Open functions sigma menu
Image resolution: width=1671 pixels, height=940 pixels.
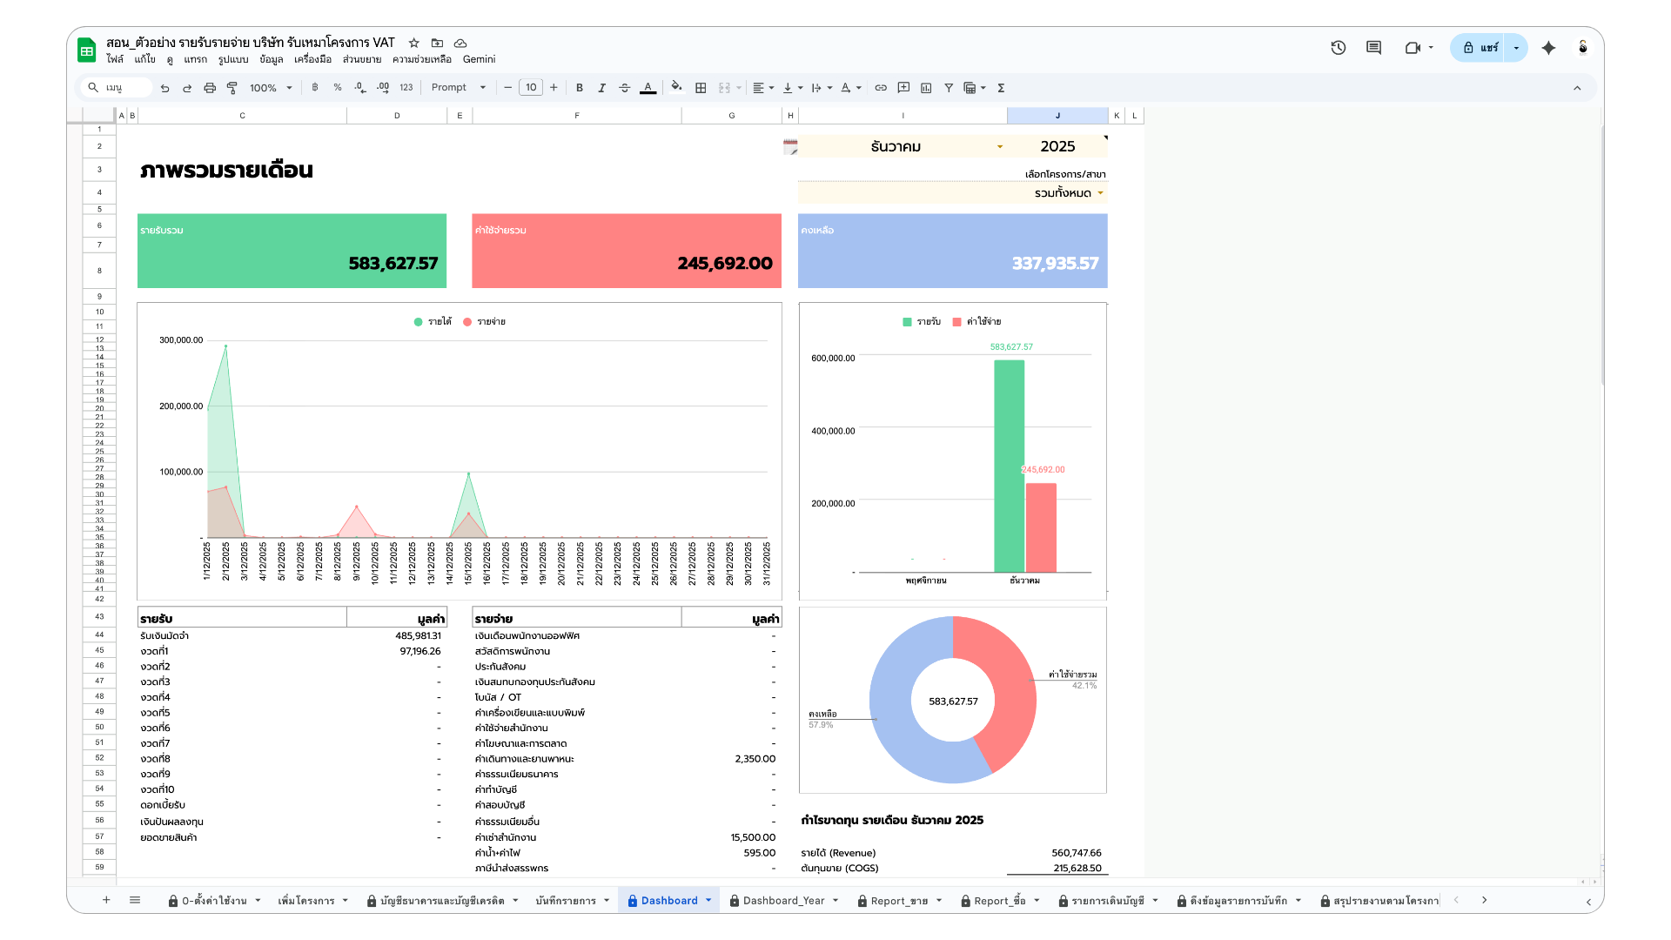coord(1001,88)
